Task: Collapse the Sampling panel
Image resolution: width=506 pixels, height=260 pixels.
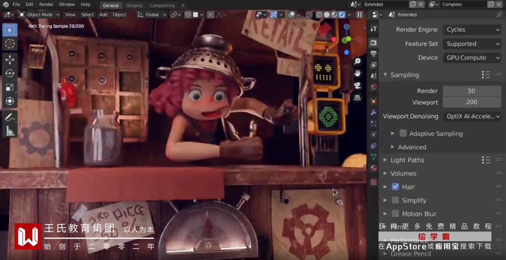Action: click(x=385, y=75)
